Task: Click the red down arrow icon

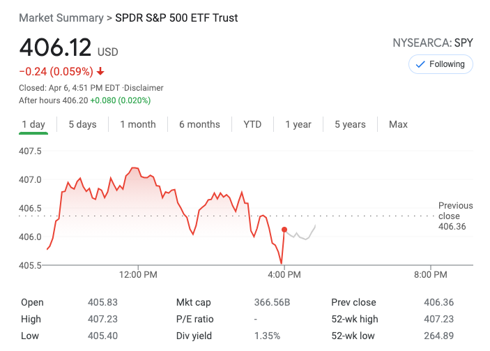Action: (x=100, y=71)
